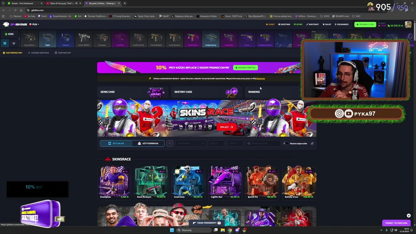Image resolution: width=416 pixels, height=234 pixels.
Task: Click the Jungle Spray skin in live feed
Action: (x=211, y=39)
